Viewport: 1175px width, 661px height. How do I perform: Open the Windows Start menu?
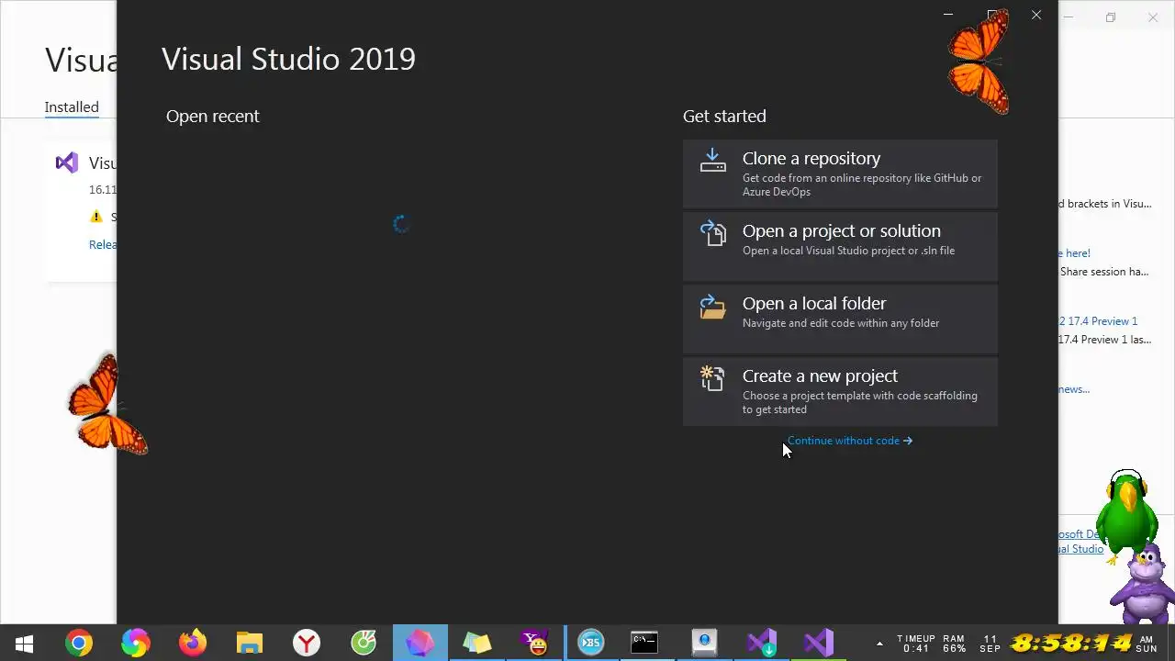coord(24,643)
